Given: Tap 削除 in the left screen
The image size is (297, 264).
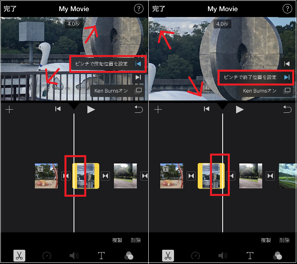Looking at the screenshot, I should 136,240.
